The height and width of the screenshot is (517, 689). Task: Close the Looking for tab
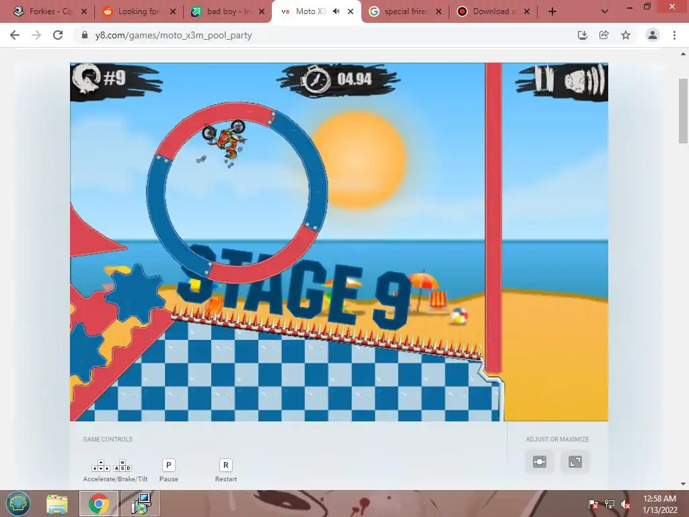tap(173, 11)
